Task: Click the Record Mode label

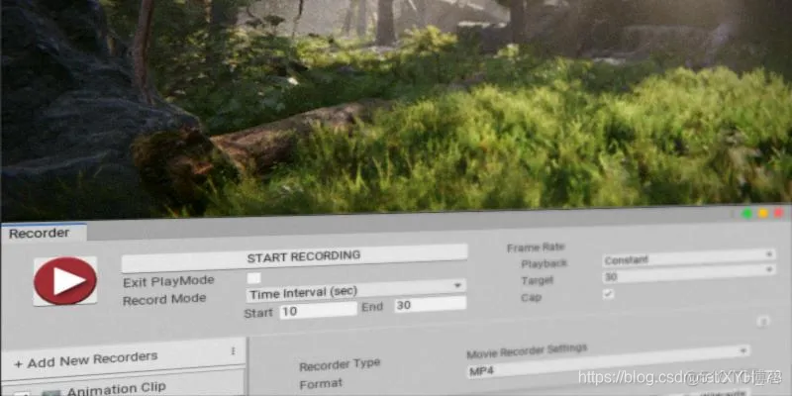Action: 164,300
